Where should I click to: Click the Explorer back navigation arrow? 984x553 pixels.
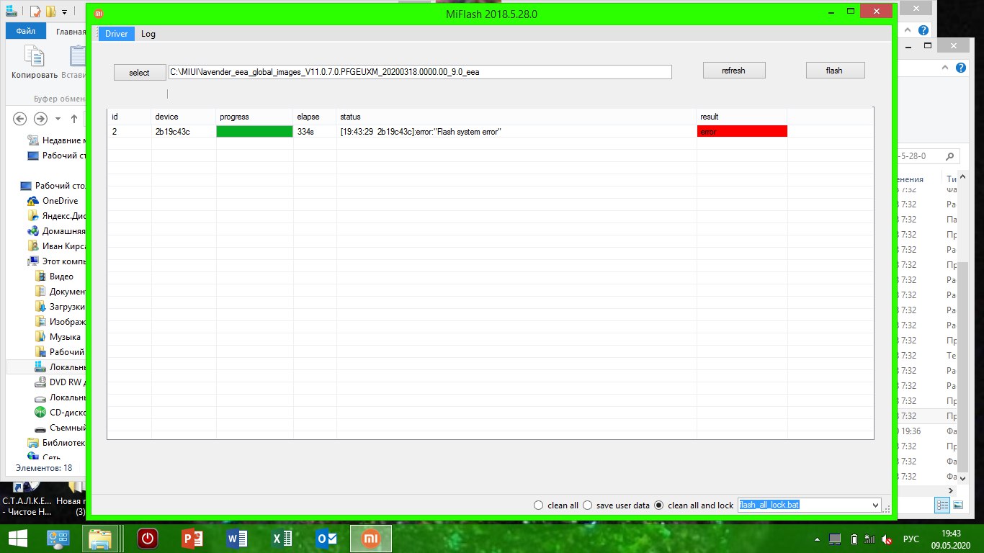point(20,118)
